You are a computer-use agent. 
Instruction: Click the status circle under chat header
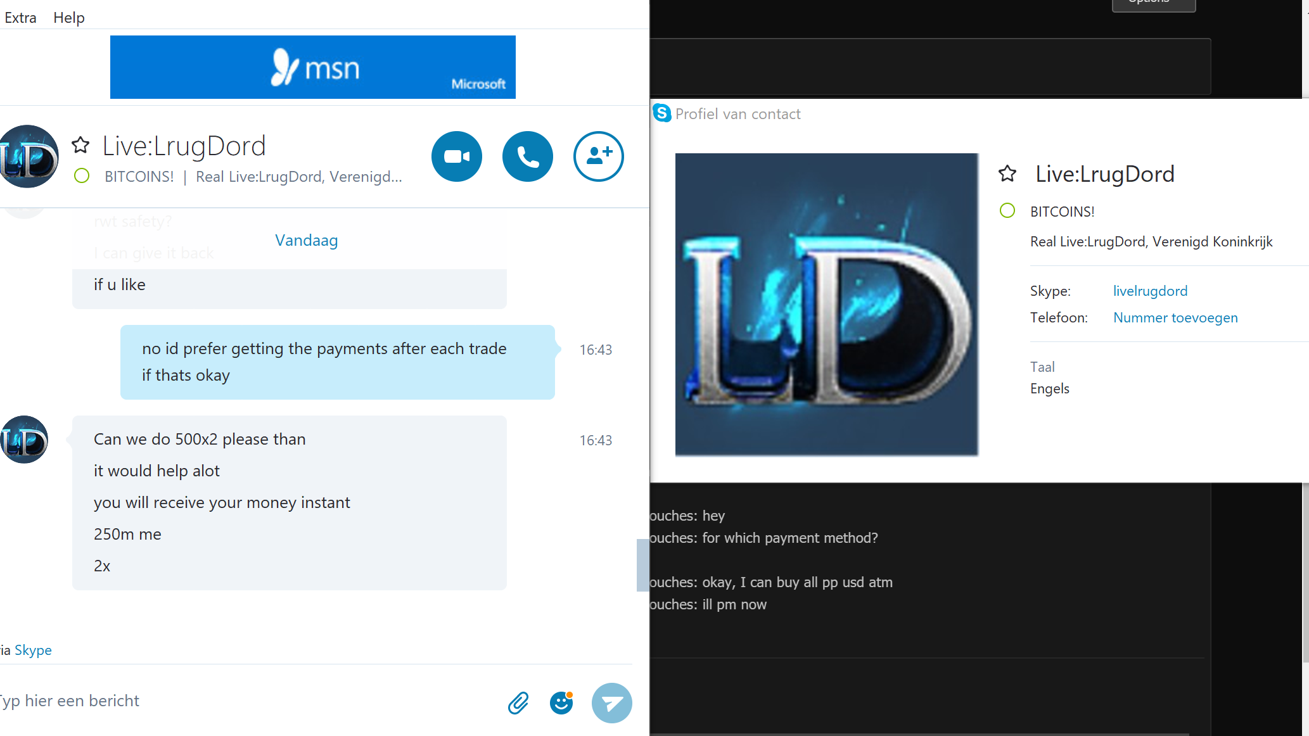click(82, 176)
